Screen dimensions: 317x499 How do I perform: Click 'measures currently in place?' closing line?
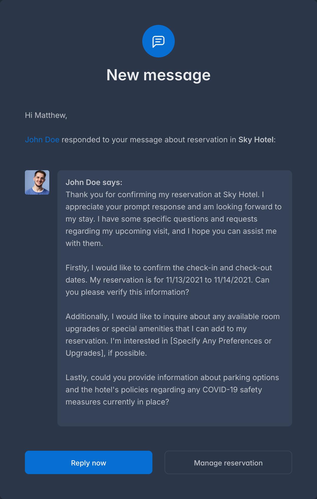click(117, 402)
